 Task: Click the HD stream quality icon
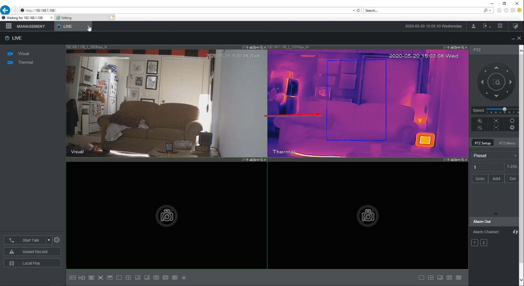[82, 278]
